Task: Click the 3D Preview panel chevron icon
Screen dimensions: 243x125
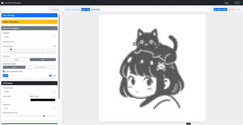Action: (x=55, y=83)
